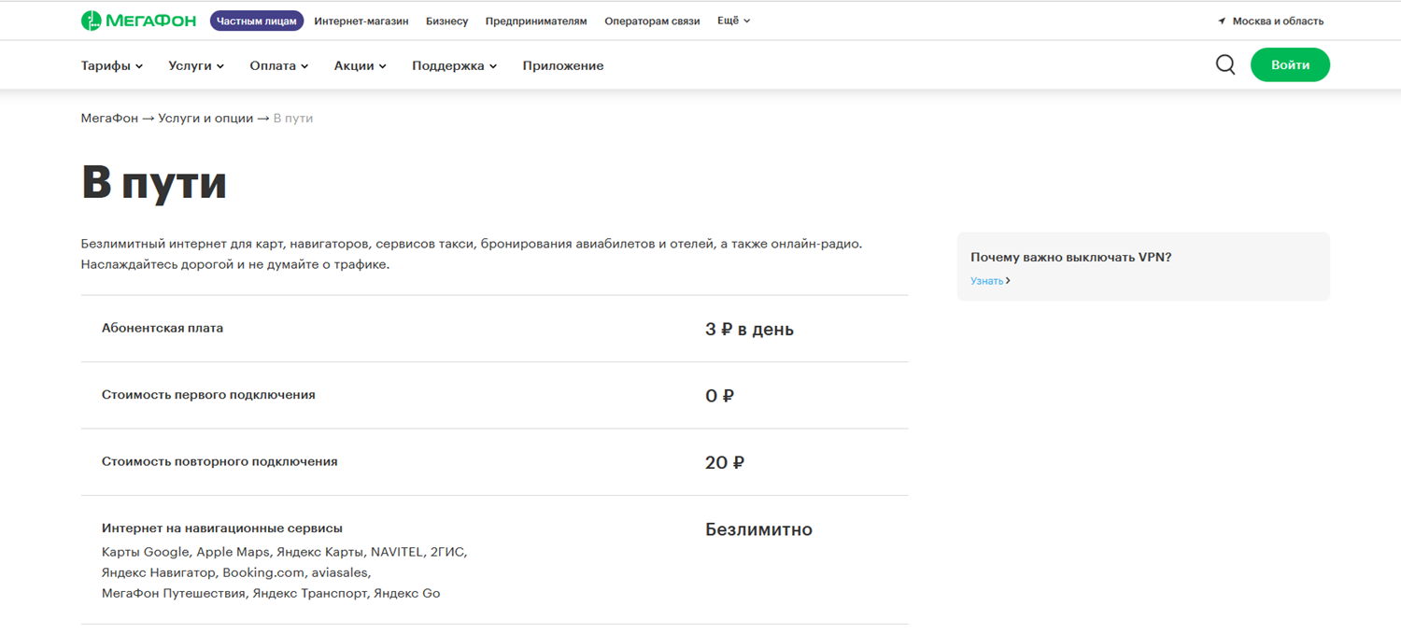The height and width of the screenshot is (634, 1401).
Task: Open the Ещё dropdown in top bar
Action: 733,21
